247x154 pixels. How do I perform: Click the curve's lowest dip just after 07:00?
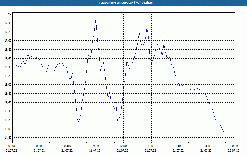pyautogui.click(x=79, y=121)
